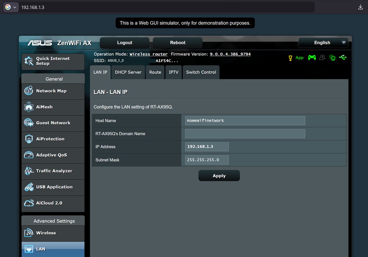Click the Subnet Mask input field
The width and height of the screenshot is (368, 257).
point(207,160)
